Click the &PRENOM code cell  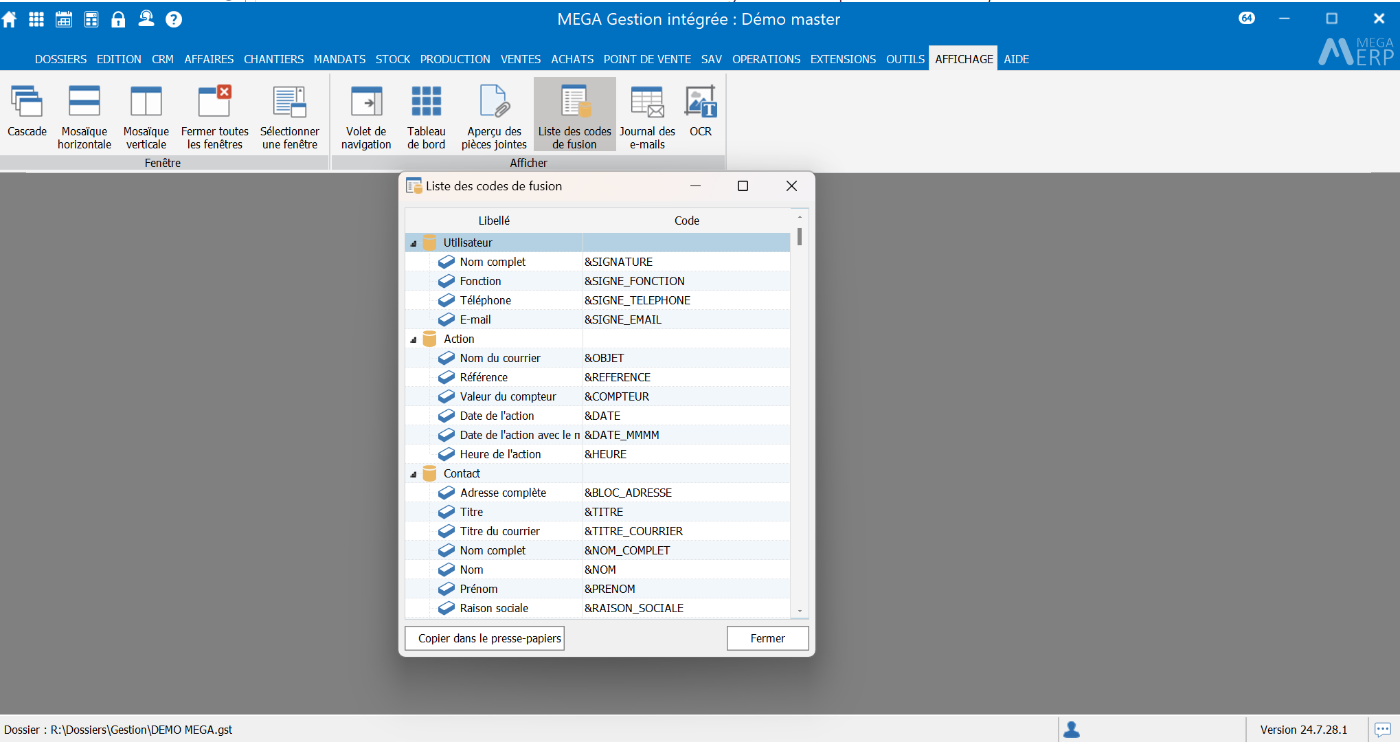(686, 589)
